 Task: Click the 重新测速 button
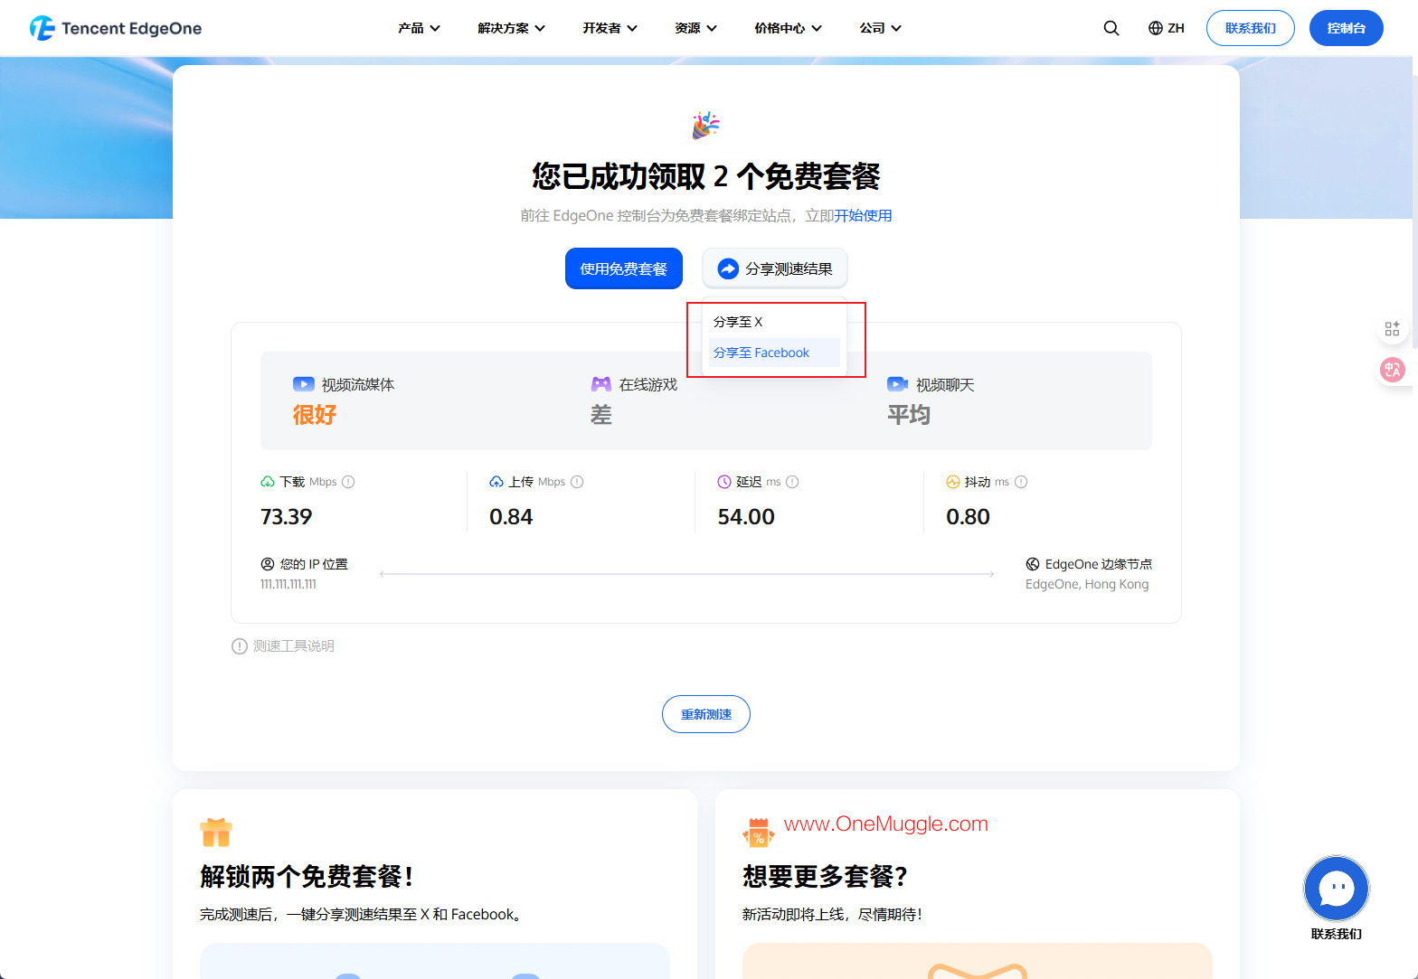tap(706, 714)
